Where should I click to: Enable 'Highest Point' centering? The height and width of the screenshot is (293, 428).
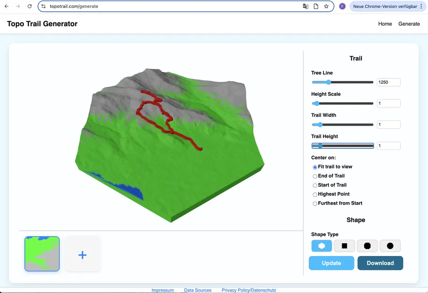(x=315, y=194)
